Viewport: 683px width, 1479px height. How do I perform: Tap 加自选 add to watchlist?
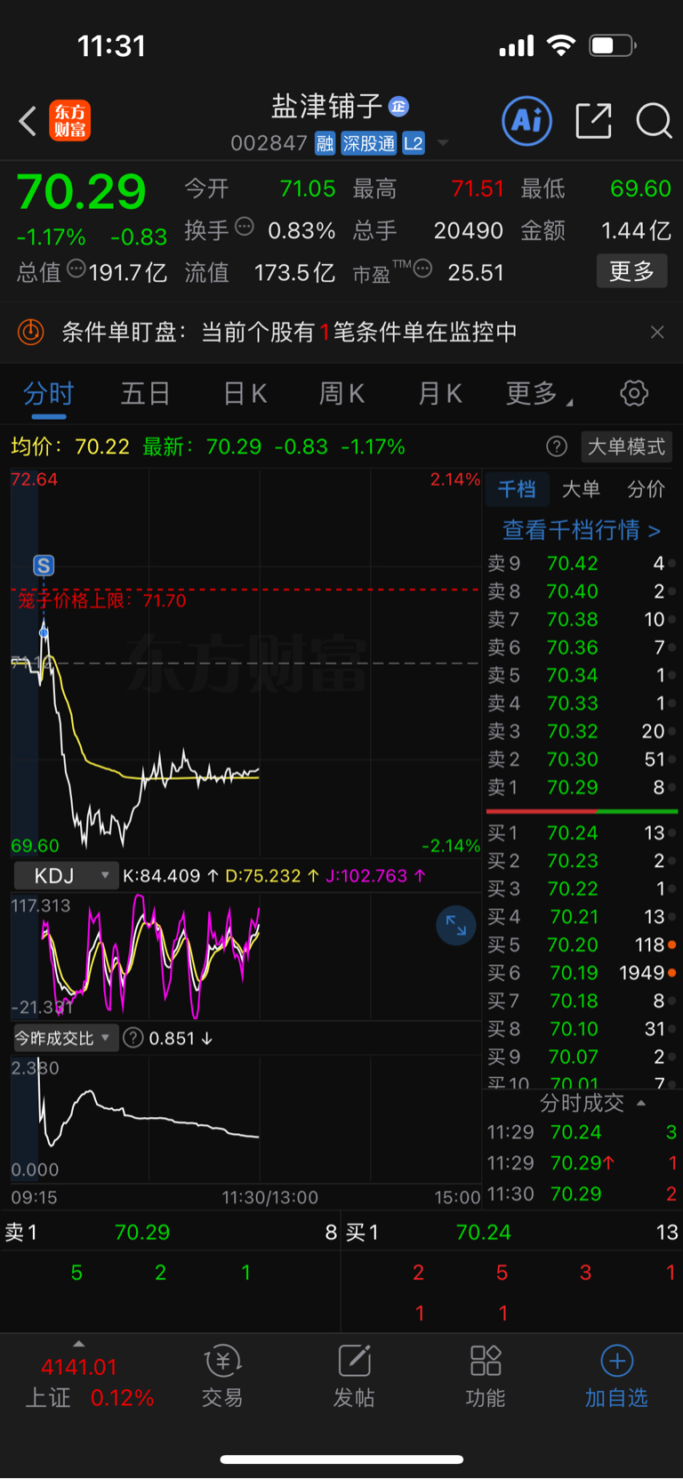[616, 1377]
